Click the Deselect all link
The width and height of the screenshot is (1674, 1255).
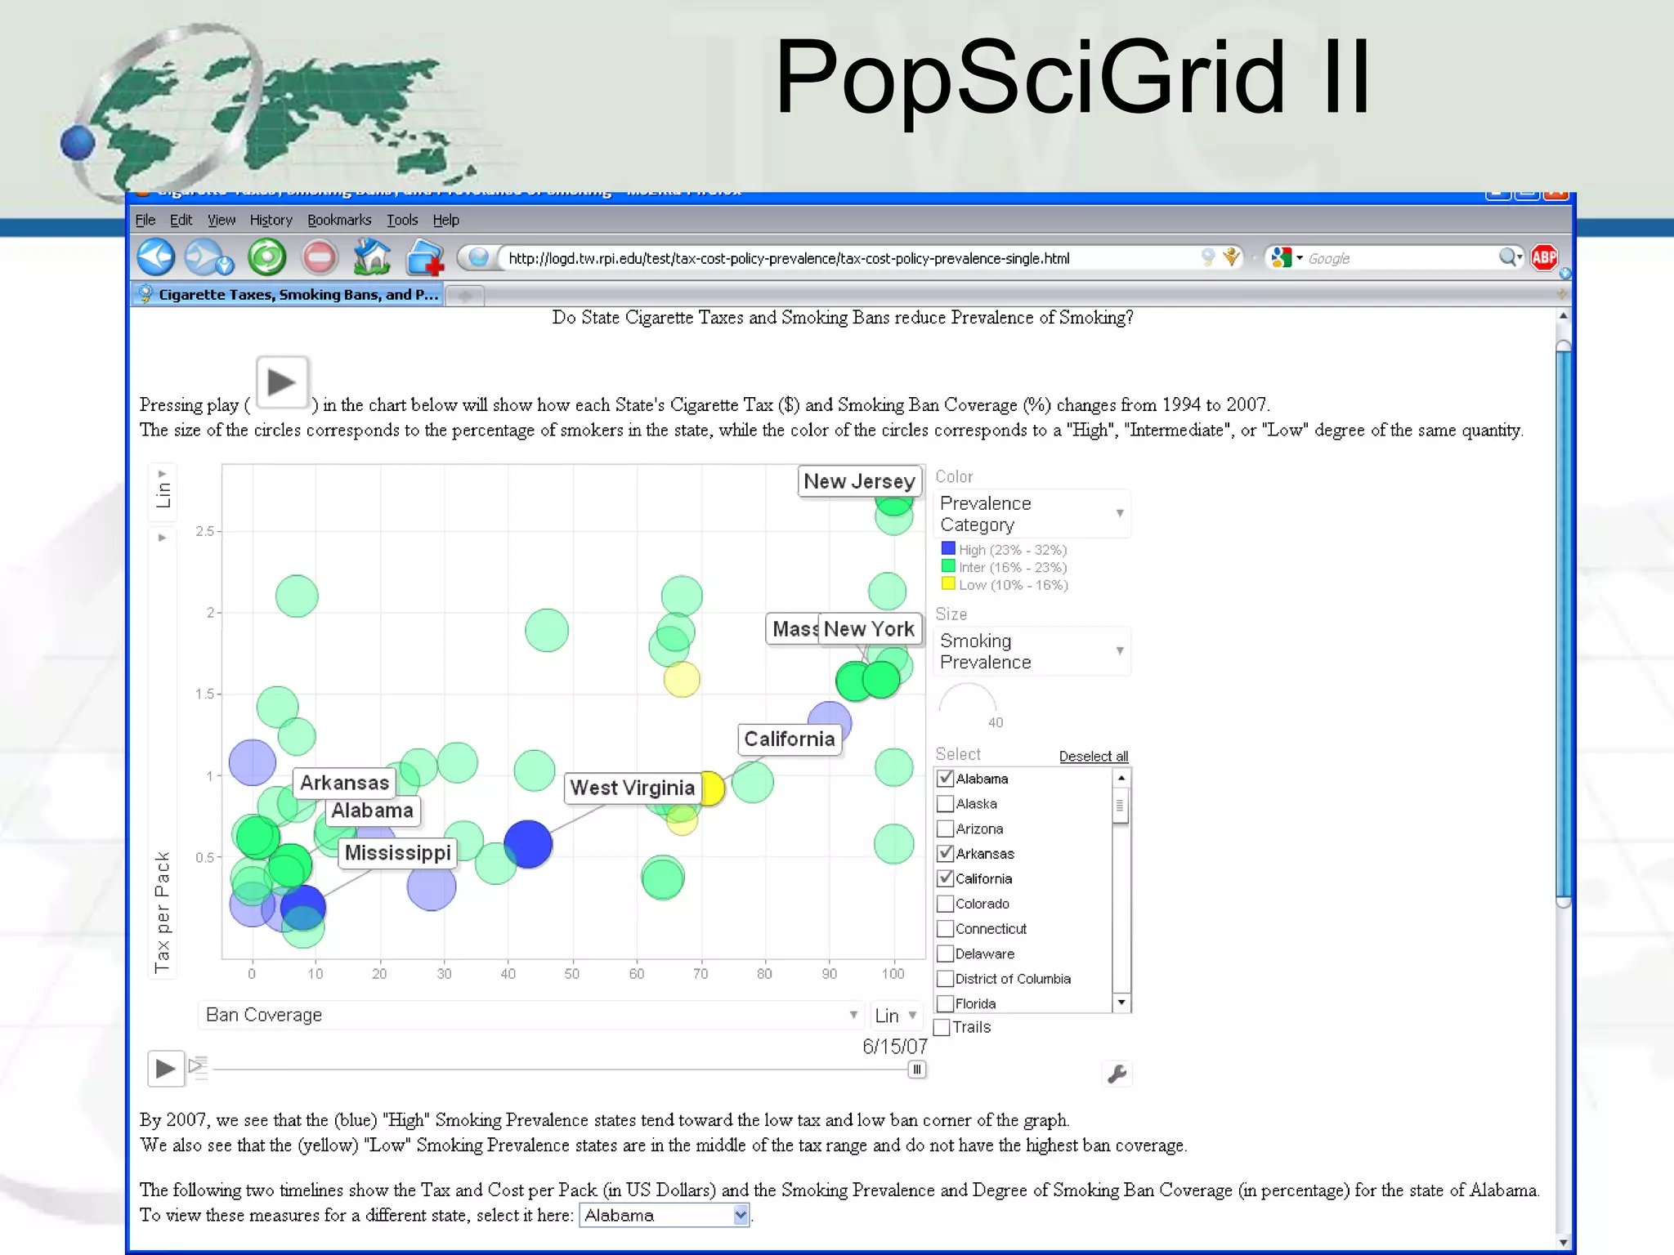point(1093,757)
